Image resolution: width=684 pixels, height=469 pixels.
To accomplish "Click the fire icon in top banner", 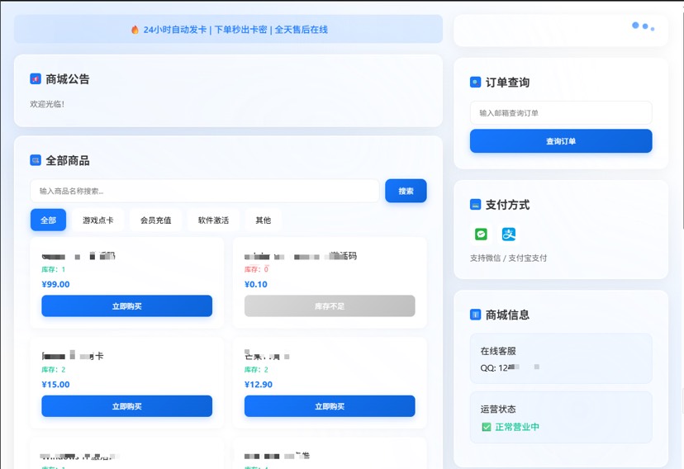I will (135, 30).
